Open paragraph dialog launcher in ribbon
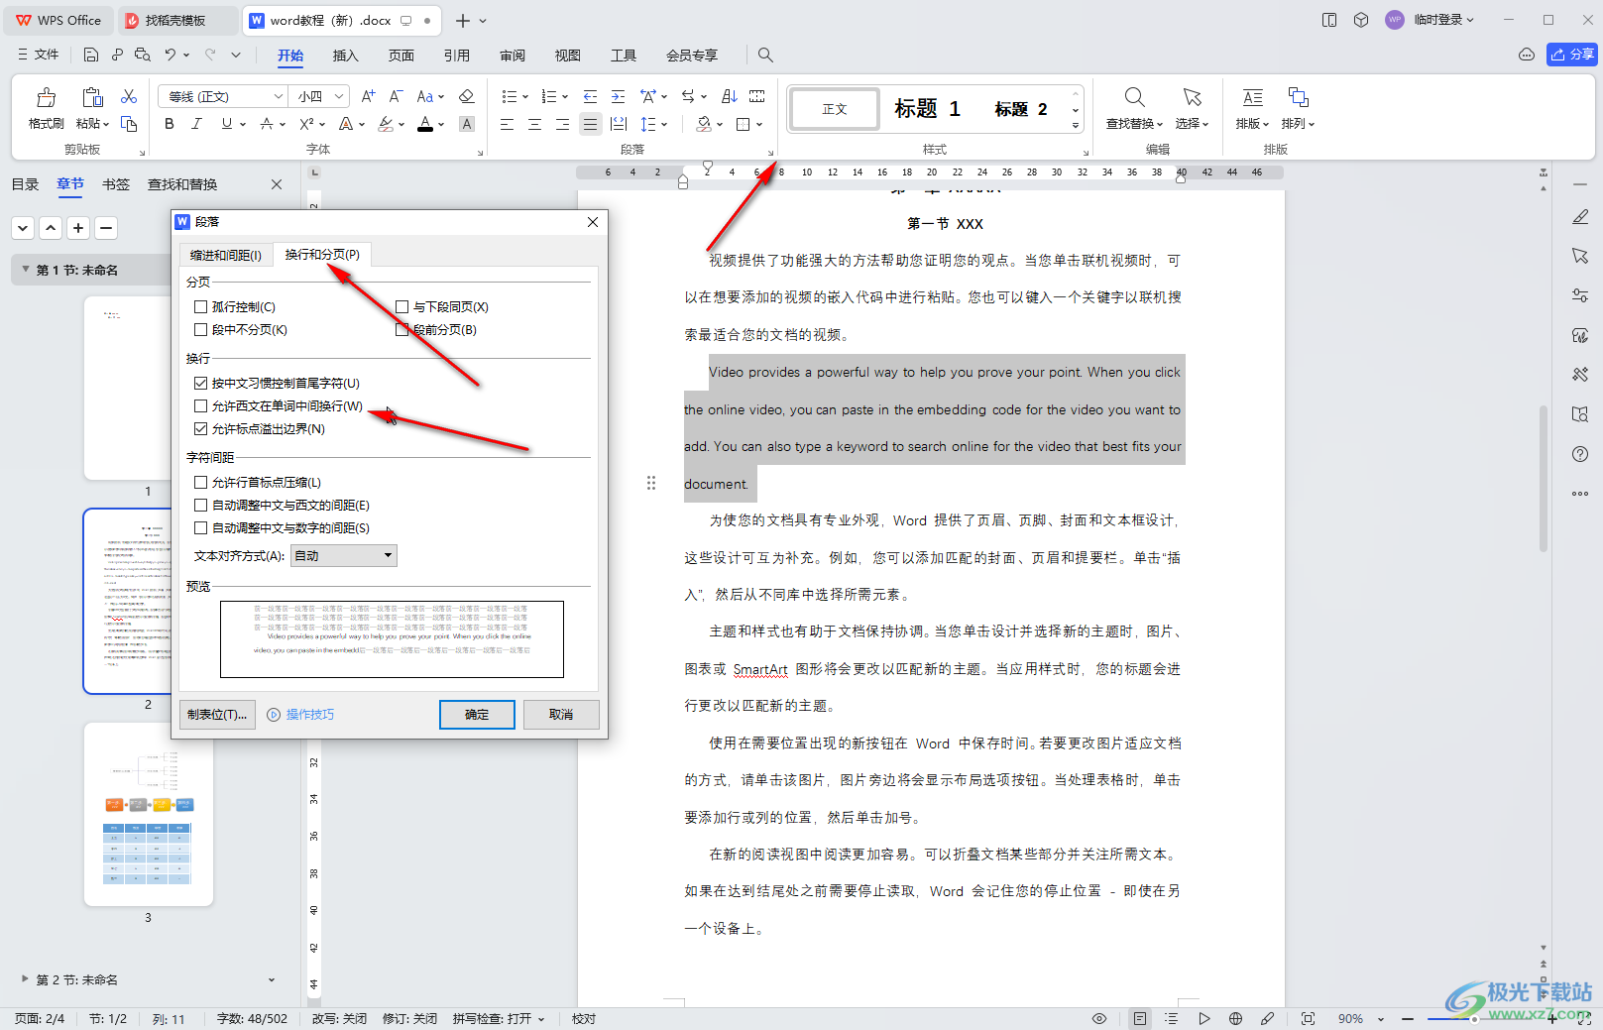This screenshot has width=1603, height=1030. (770, 153)
